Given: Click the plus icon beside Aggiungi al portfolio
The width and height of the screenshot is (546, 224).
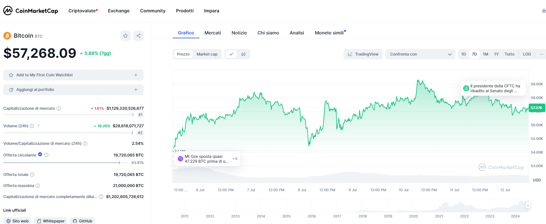Looking at the screenshot, I should point(136,90).
